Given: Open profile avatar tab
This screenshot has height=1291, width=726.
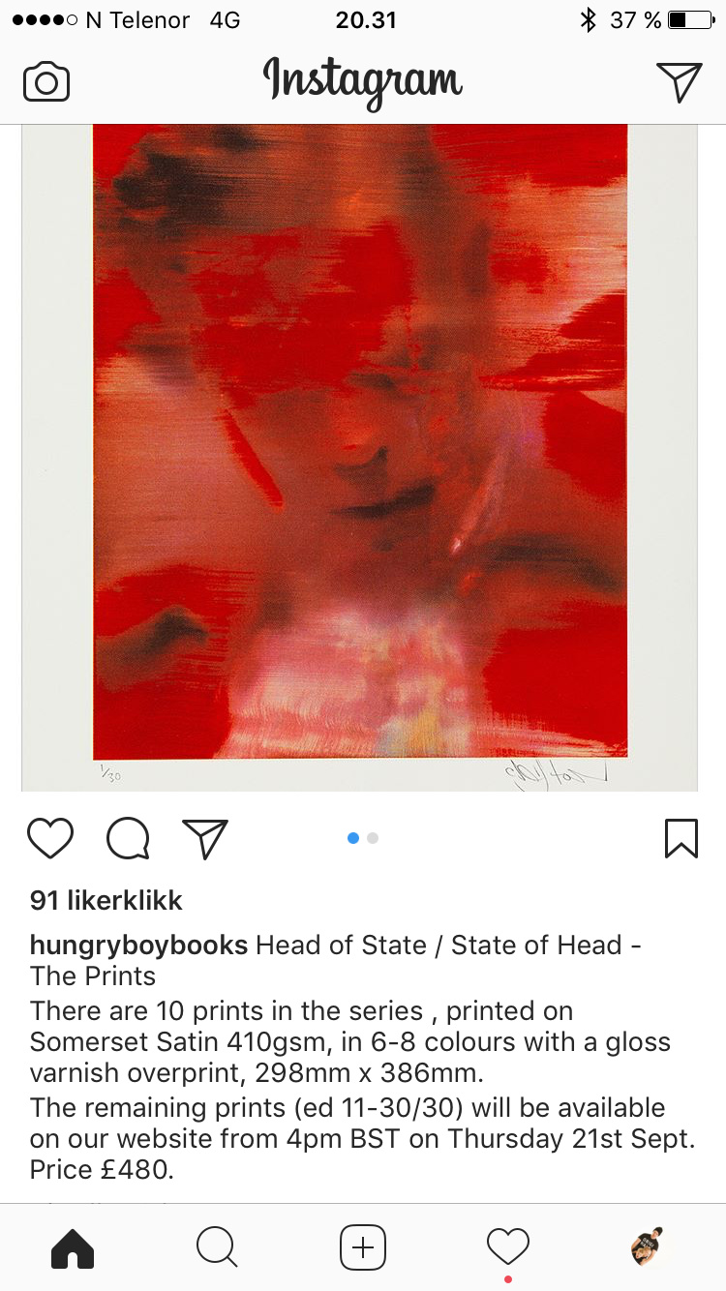Looking at the screenshot, I should click(x=647, y=1246).
